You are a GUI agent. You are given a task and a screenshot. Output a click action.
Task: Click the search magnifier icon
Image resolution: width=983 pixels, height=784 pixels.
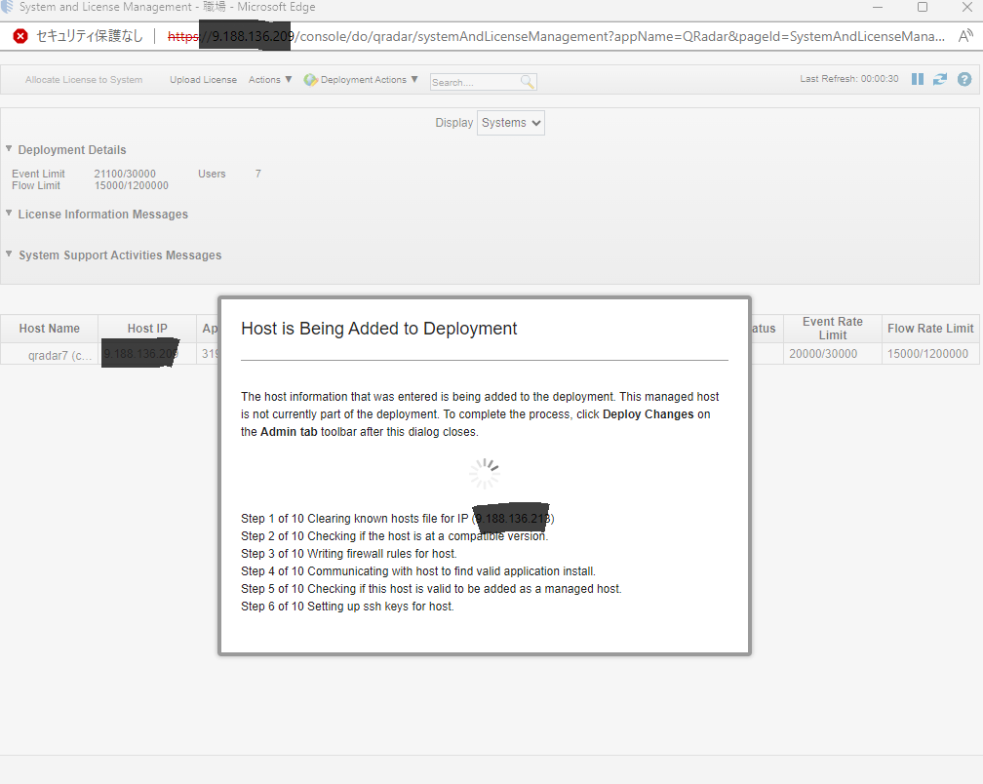click(528, 82)
